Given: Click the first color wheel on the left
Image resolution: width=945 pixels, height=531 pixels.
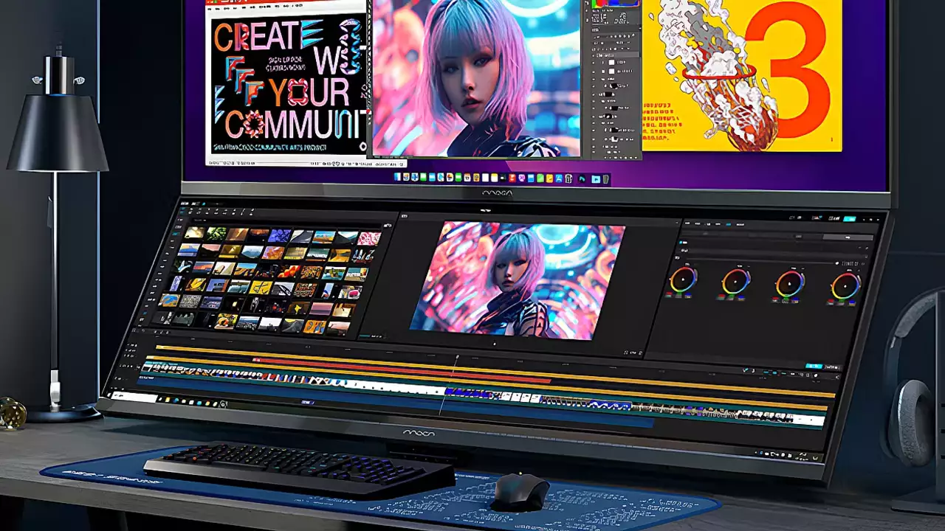Looking at the screenshot, I should click(x=683, y=280).
